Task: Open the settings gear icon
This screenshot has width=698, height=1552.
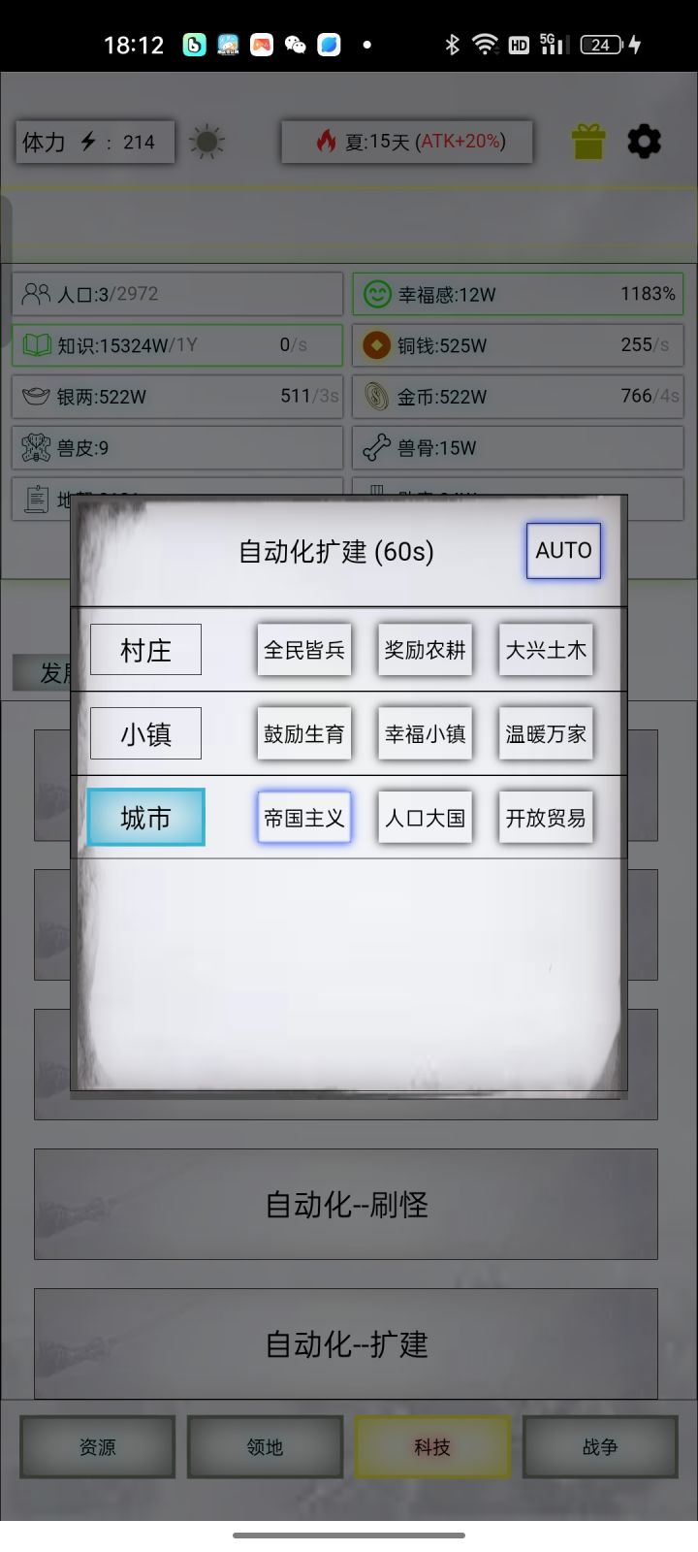Action: [x=645, y=142]
